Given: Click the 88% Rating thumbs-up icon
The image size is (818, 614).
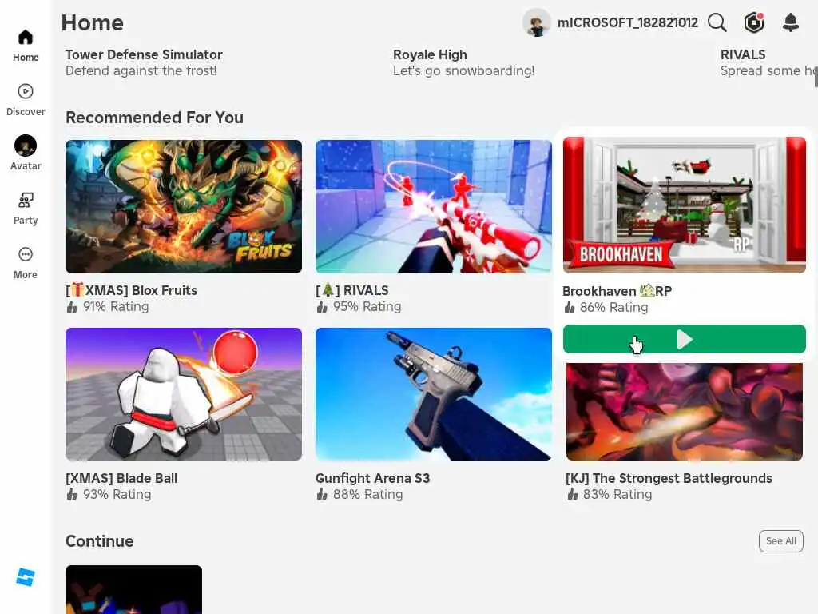Looking at the screenshot, I should 322,494.
